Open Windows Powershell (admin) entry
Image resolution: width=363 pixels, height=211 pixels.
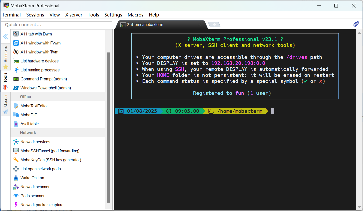pyautogui.click(x=46, y=88)
